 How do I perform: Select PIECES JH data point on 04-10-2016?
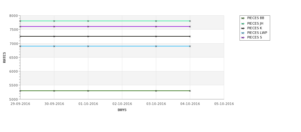[x=190, y=21]
